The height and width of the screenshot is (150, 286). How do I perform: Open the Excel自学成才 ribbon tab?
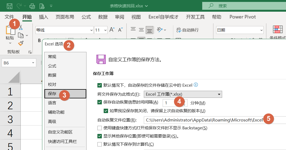[163, 17]
